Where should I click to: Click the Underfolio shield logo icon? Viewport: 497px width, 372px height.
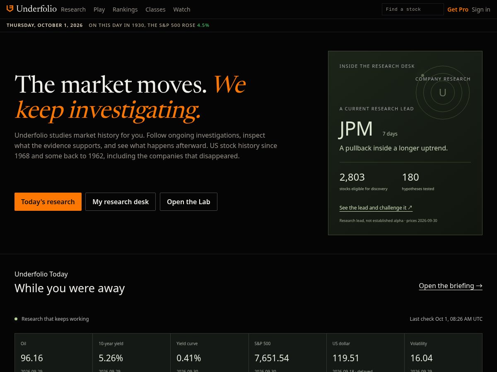(10, 9)
